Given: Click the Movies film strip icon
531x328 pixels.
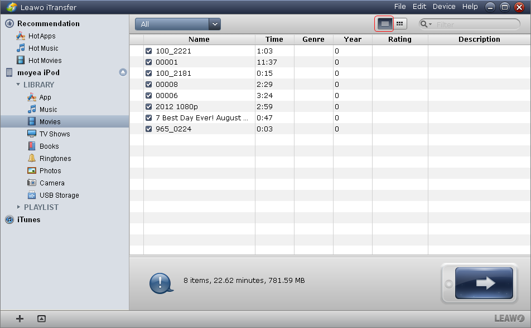Looking at the screenshot, I should [x=32, y=121].
